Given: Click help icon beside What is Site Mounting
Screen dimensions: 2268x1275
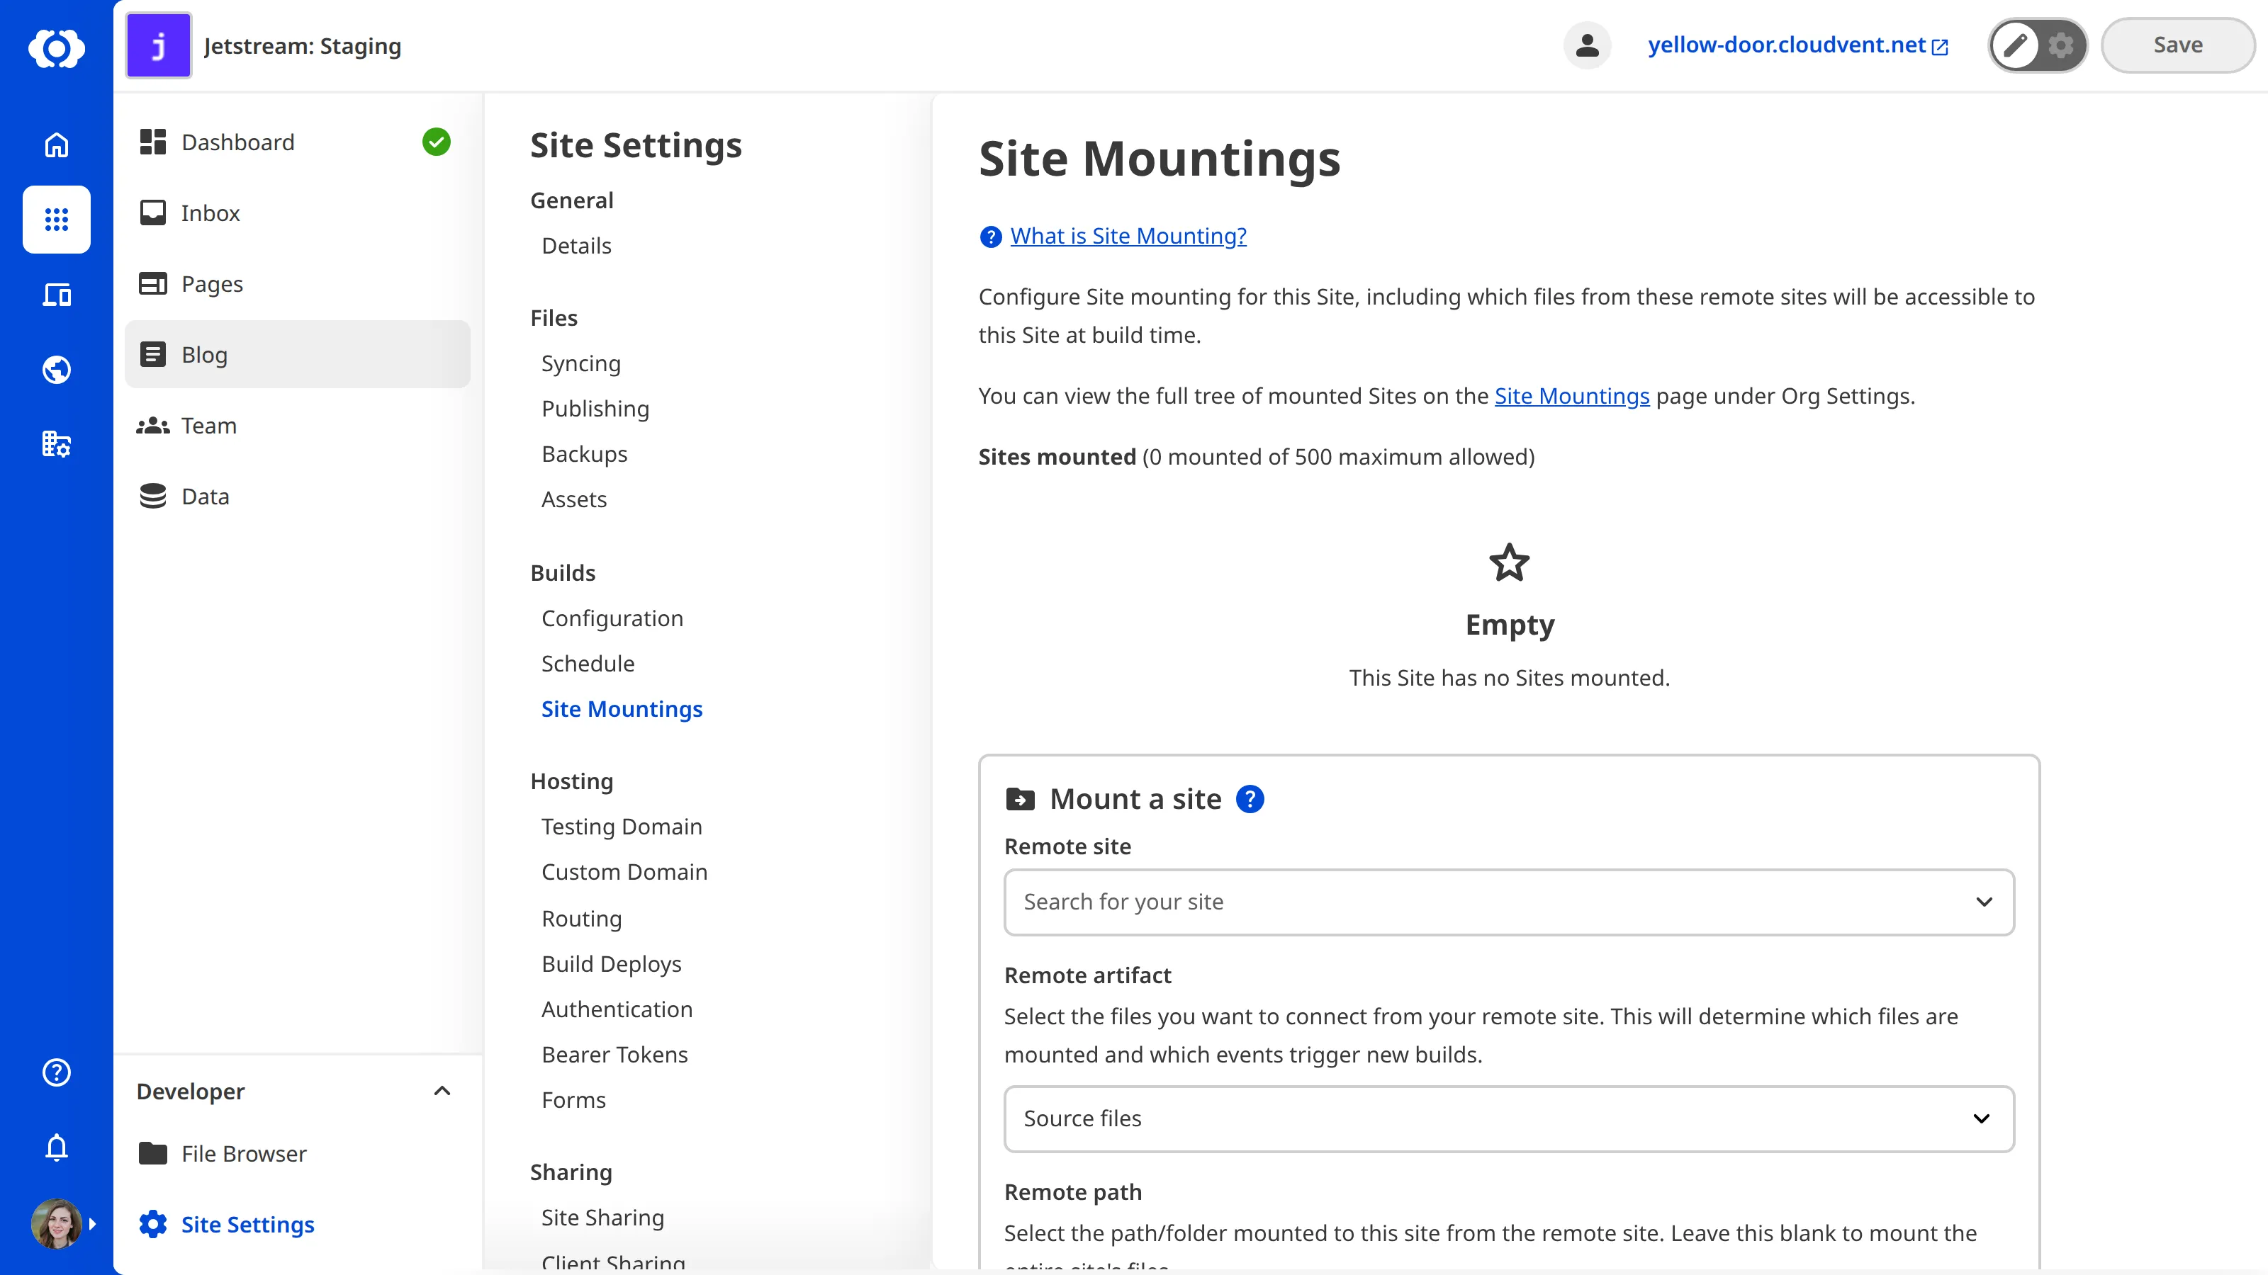Looking at the screenshot, I should click(991, 237).
